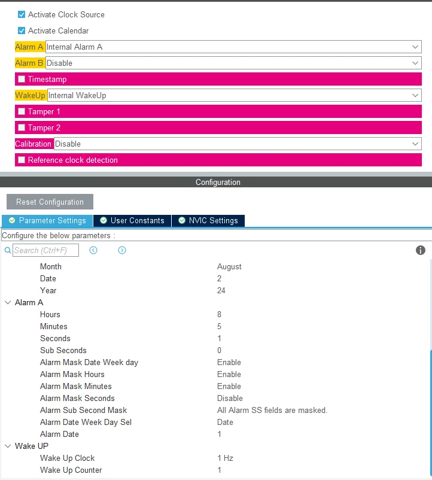Click Alarm Sub Second Mask label
The image size is (432, 480).
pos(84,410)
